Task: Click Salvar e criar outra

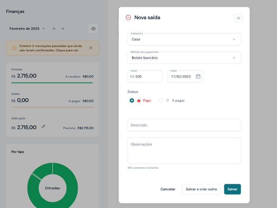Action: (201, 189)
